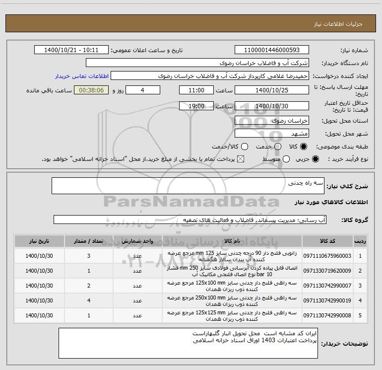
Task: Toggle the Islamic treasury payment checkbox
Action: click(241, 159)
